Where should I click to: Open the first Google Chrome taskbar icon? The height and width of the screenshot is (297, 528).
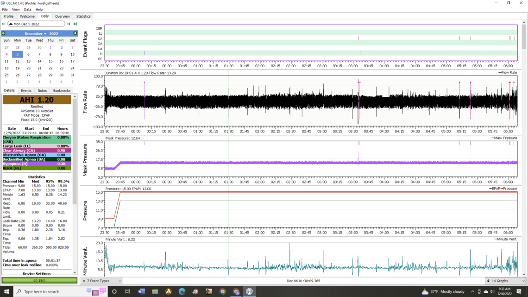pos(222,291)
